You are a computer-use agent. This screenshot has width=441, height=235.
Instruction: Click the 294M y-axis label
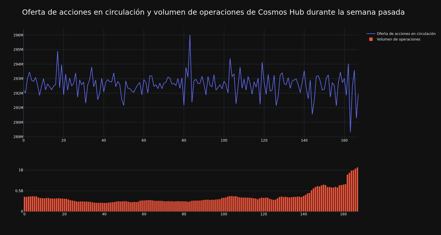(x=18, y=64)
